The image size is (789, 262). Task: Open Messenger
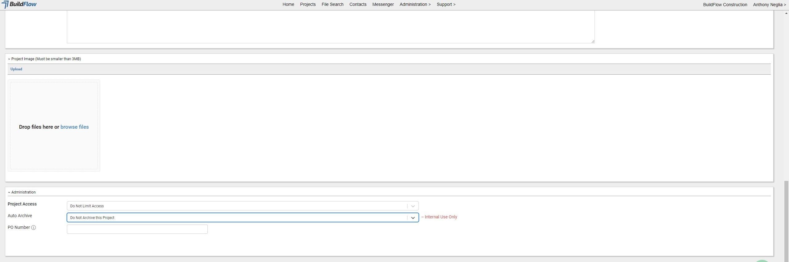click(x=383, y=4)
